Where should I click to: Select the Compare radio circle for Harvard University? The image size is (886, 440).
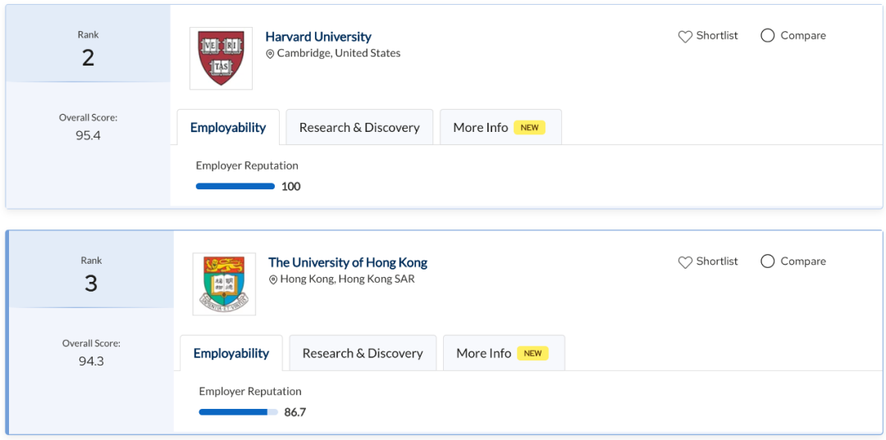point(767,35)
